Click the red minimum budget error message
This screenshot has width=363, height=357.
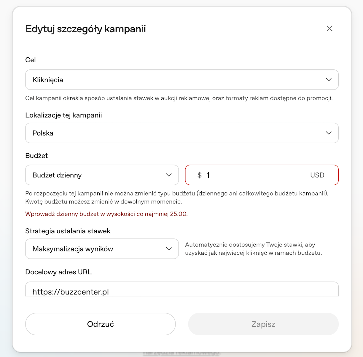pyautogui.click(x=106, y=214)
